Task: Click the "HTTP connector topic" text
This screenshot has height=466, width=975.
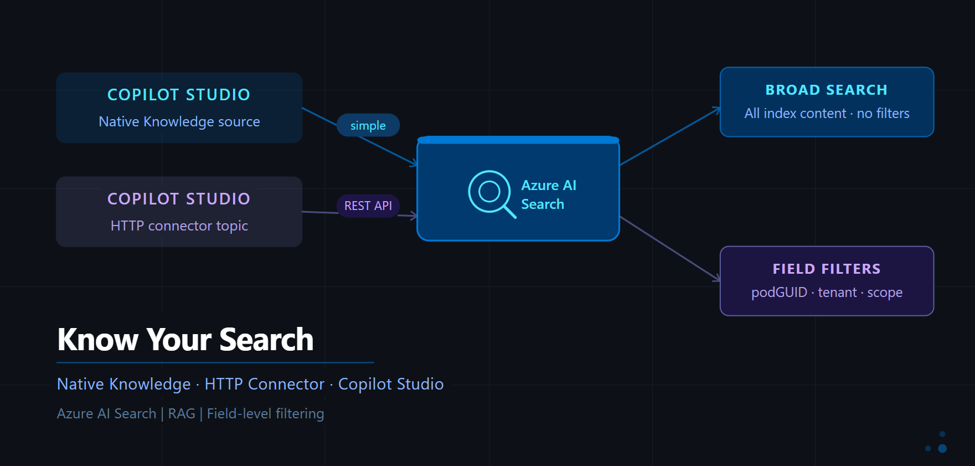Action: point(179,226)
